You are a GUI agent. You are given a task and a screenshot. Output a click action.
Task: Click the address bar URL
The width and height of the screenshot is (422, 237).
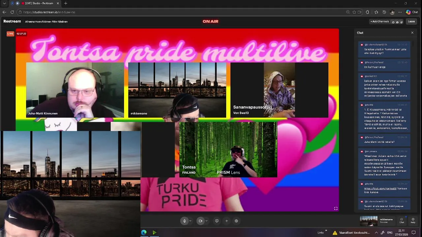49,12
